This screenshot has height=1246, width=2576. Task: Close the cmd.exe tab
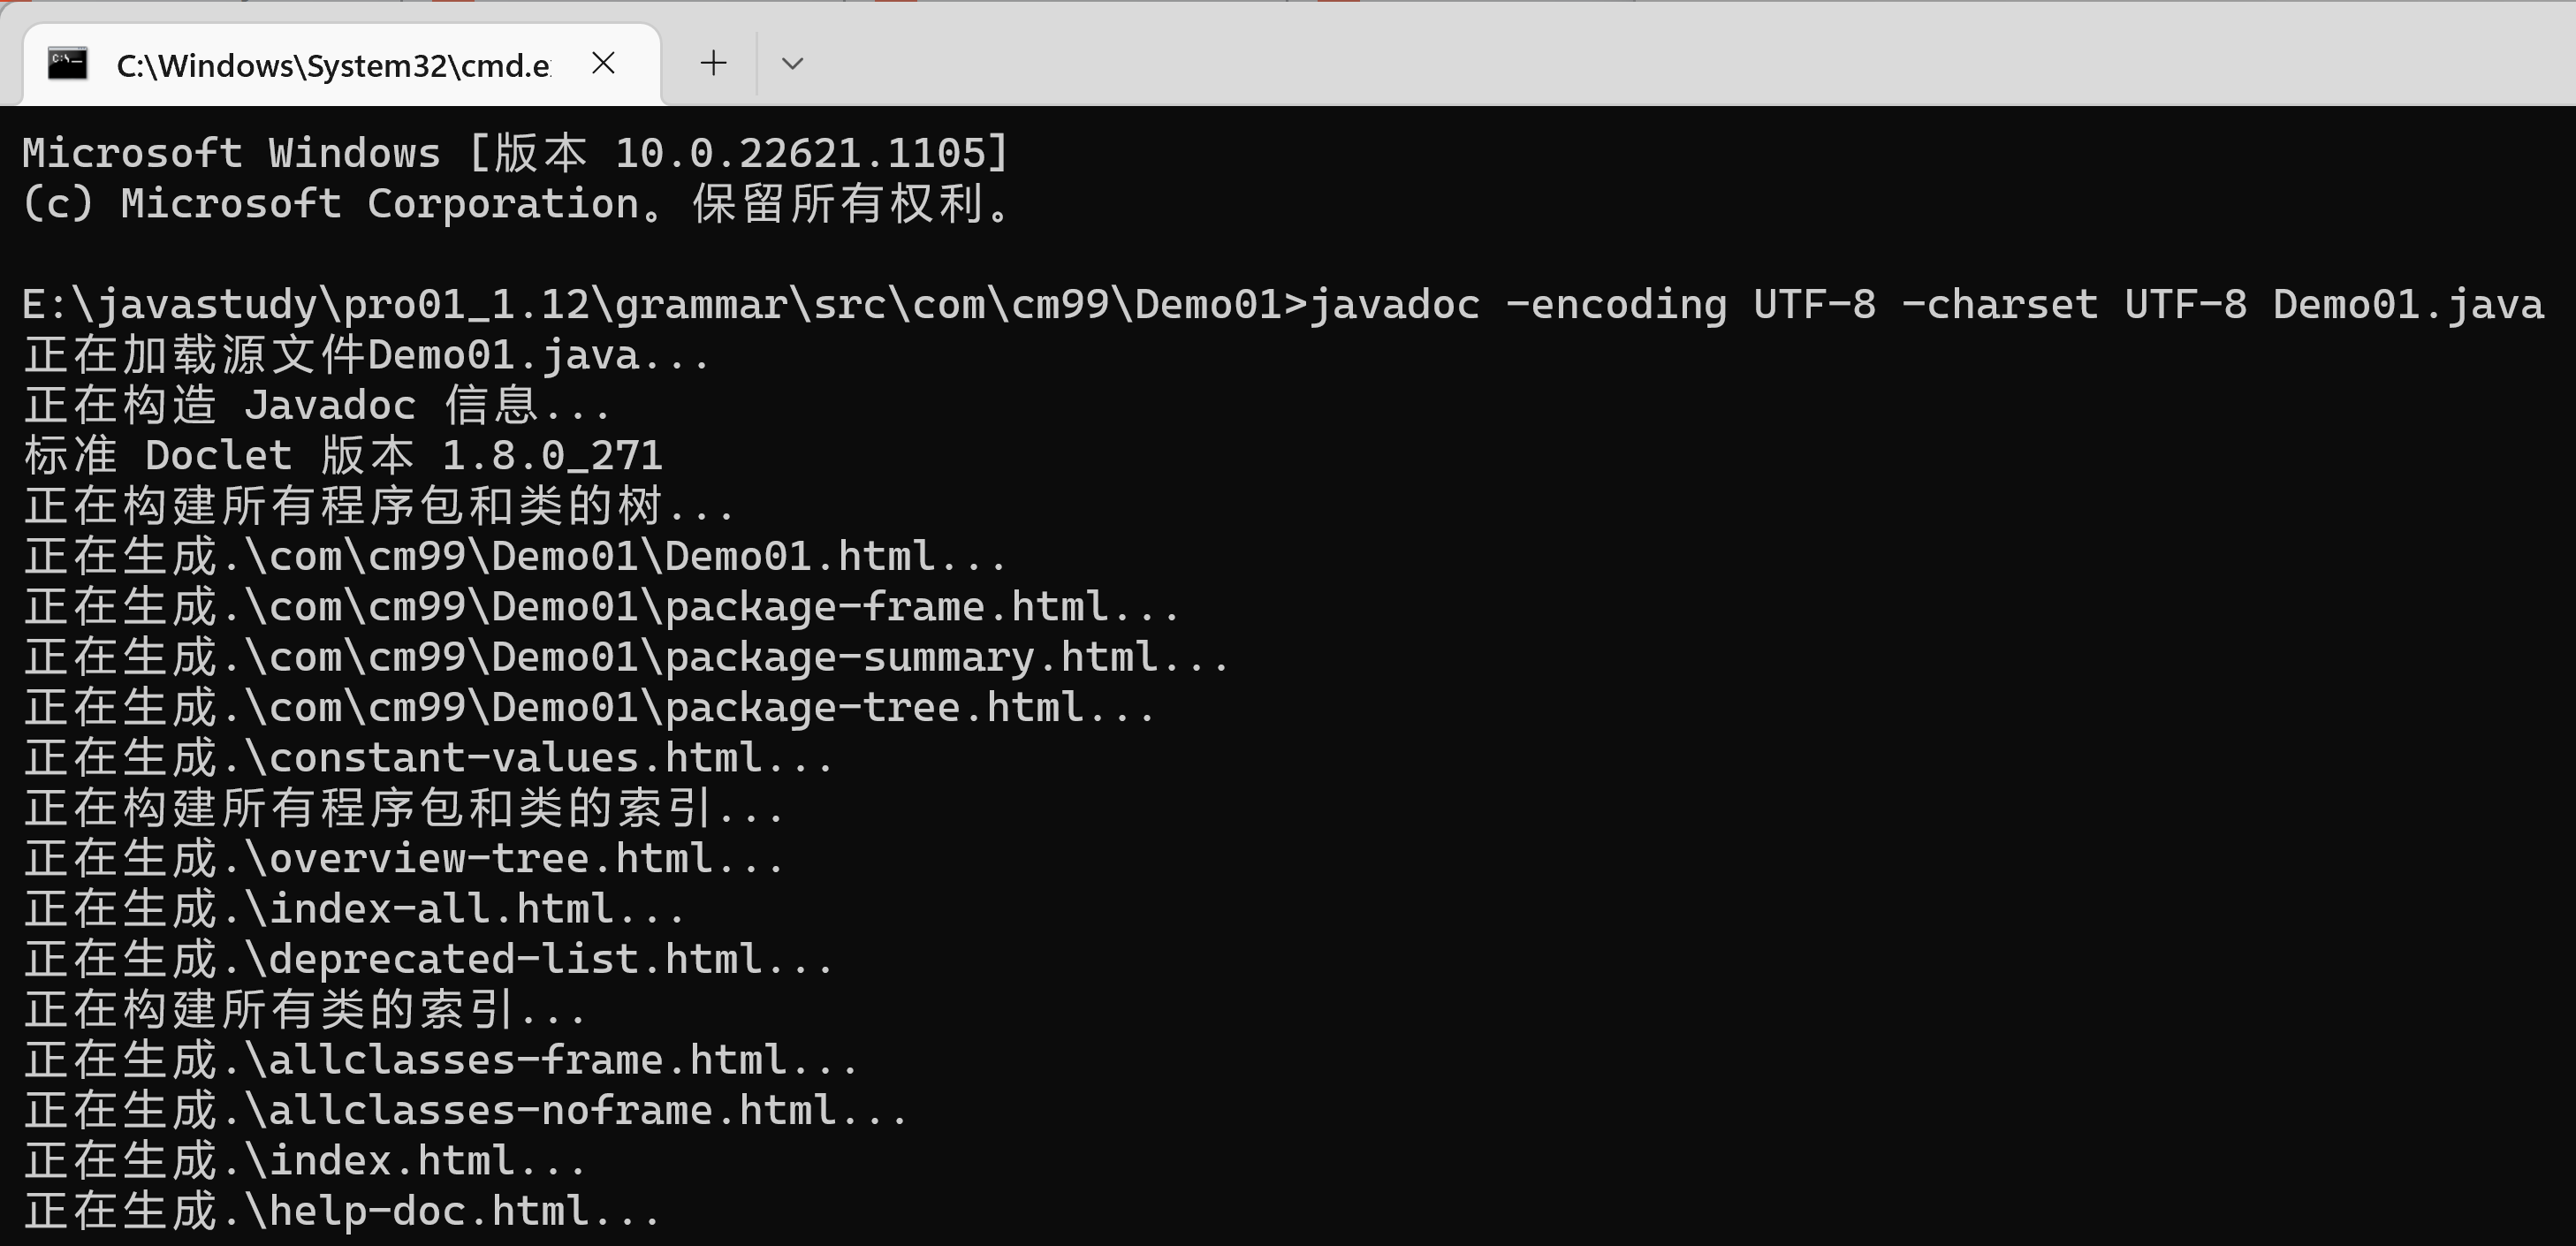603,63
